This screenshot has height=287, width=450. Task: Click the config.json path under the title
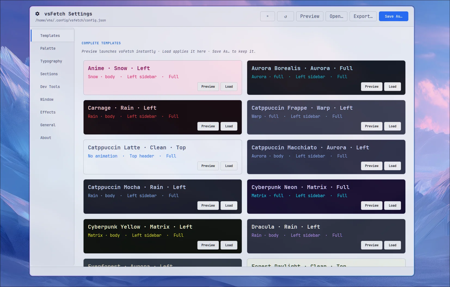pyautogui.click(x=71, y=20)
